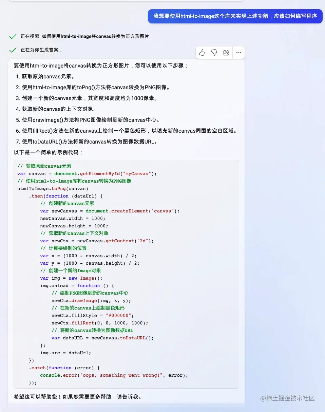Click the code comment 将新的canvas转换为图像数据URL

pyautogui.click(x=92, y=330)
